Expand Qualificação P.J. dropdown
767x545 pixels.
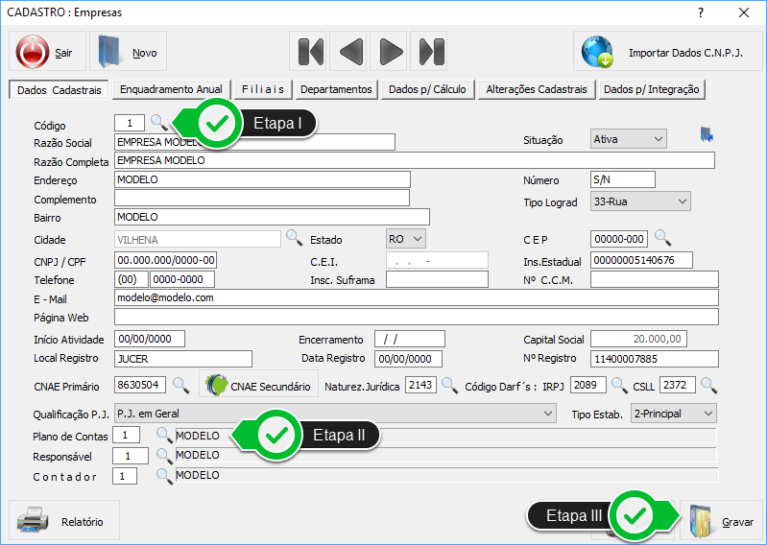335,414
